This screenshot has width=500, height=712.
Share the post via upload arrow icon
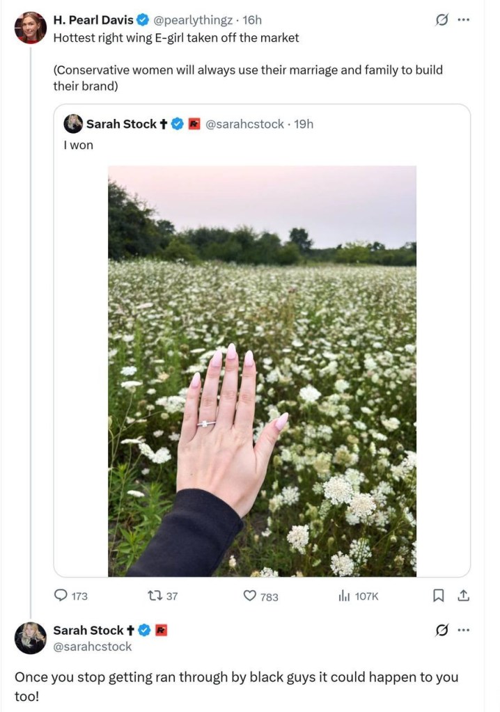coord(464,596)
